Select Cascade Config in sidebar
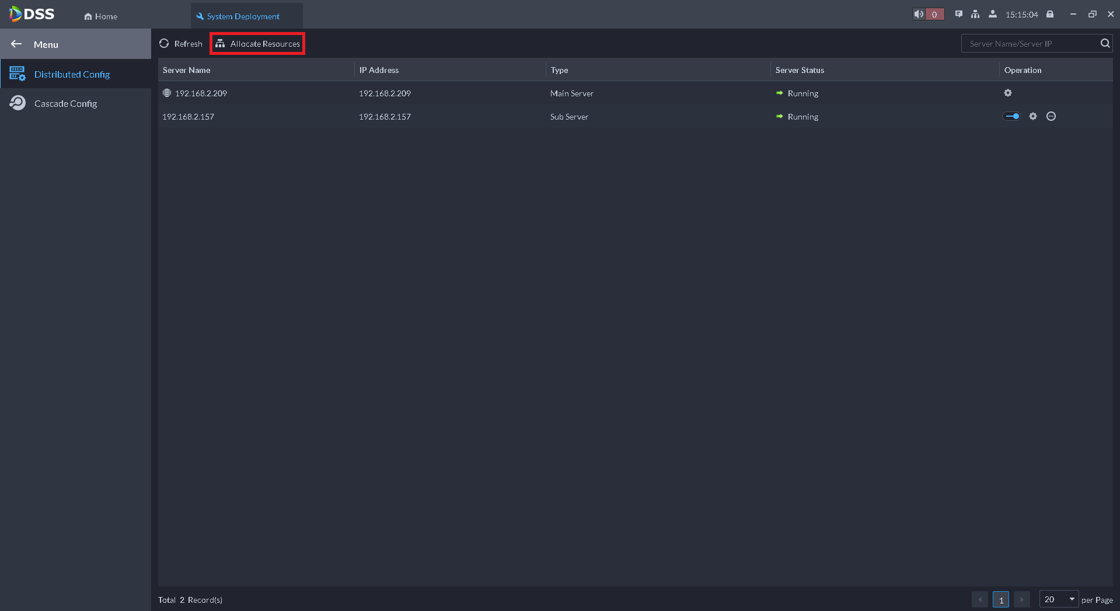1120x611 pixels. point(65,103)
